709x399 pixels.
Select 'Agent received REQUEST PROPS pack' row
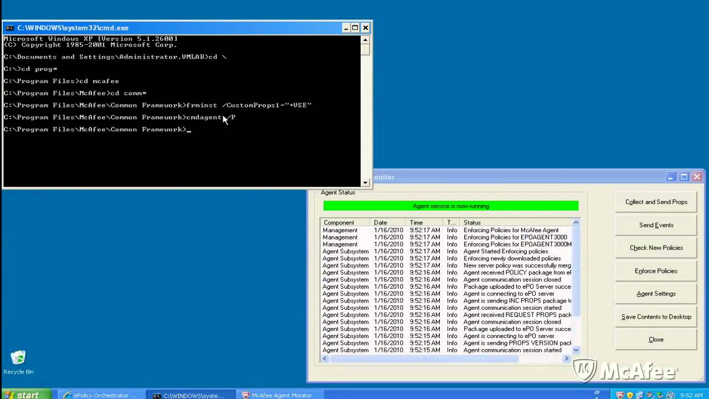tap(446, 315)
